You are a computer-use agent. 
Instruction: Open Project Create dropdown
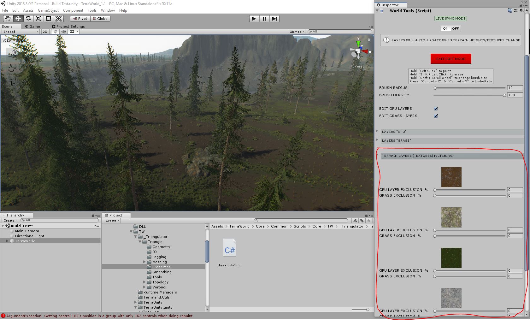pyautogui.click(x=112, y=221)
